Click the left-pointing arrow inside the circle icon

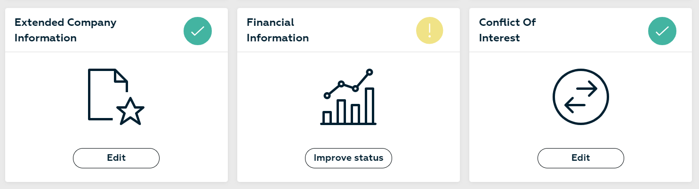[x=575, y=105]
